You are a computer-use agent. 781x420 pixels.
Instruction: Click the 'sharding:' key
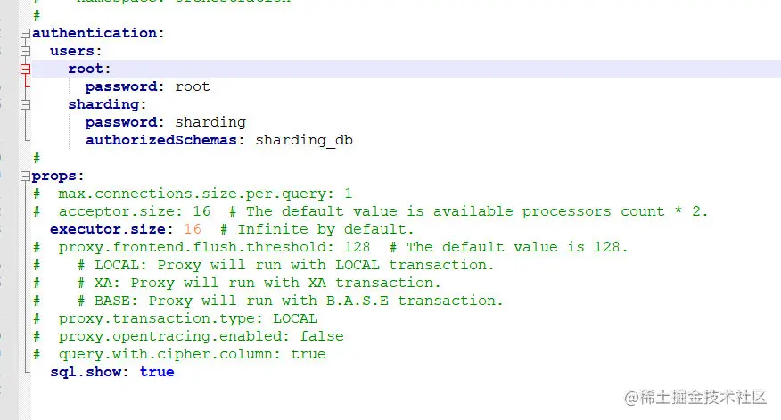click(107, 104)
